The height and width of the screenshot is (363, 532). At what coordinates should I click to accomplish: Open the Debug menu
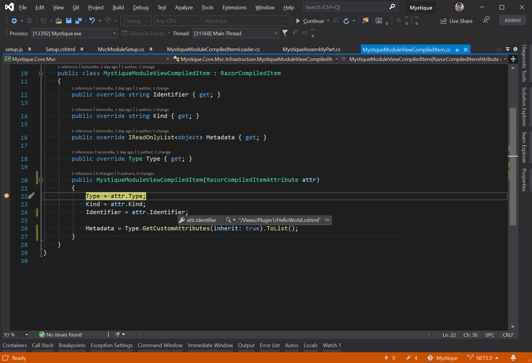click(x=140, y=8)
